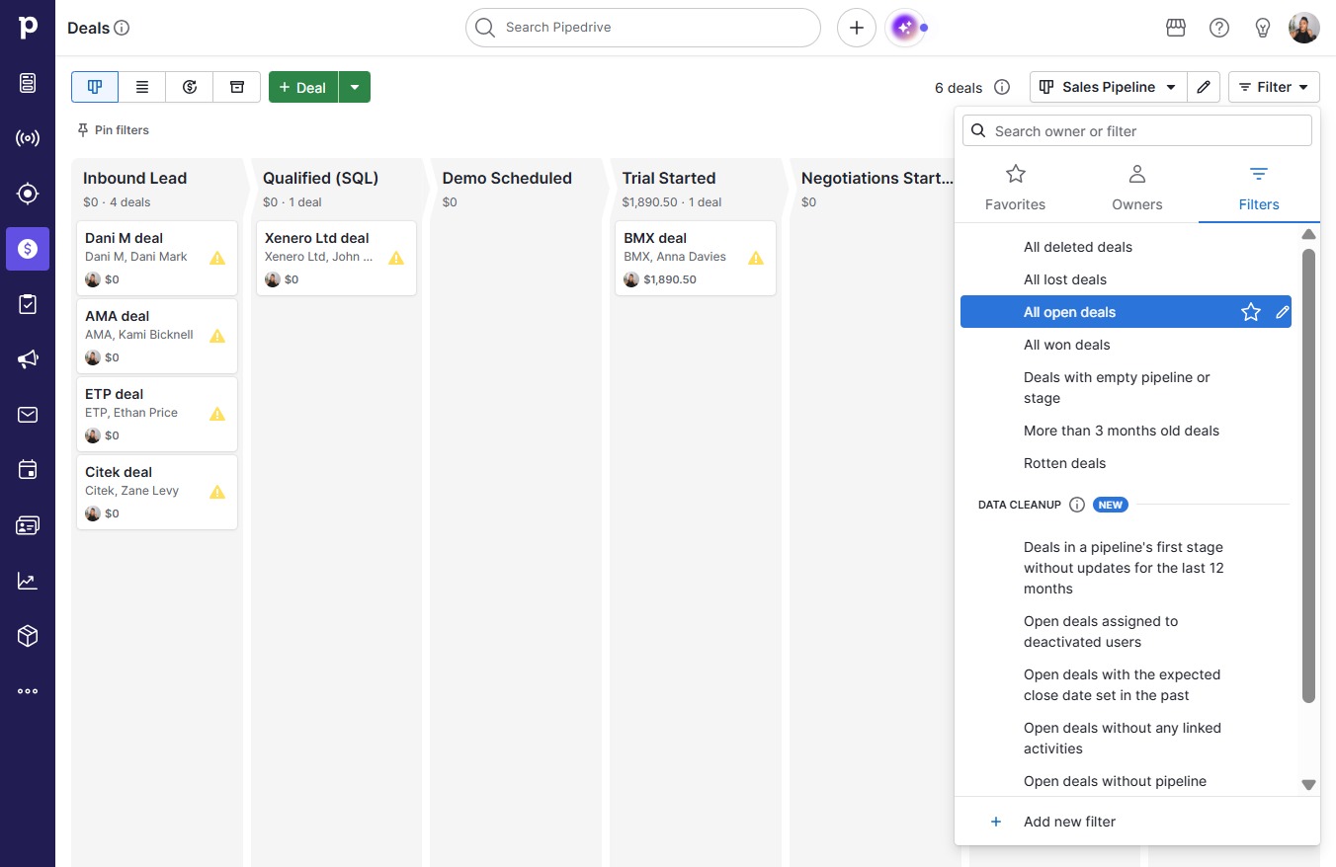Open the Citek deal card
1336x867 pixels.
(x=157, y=492)
